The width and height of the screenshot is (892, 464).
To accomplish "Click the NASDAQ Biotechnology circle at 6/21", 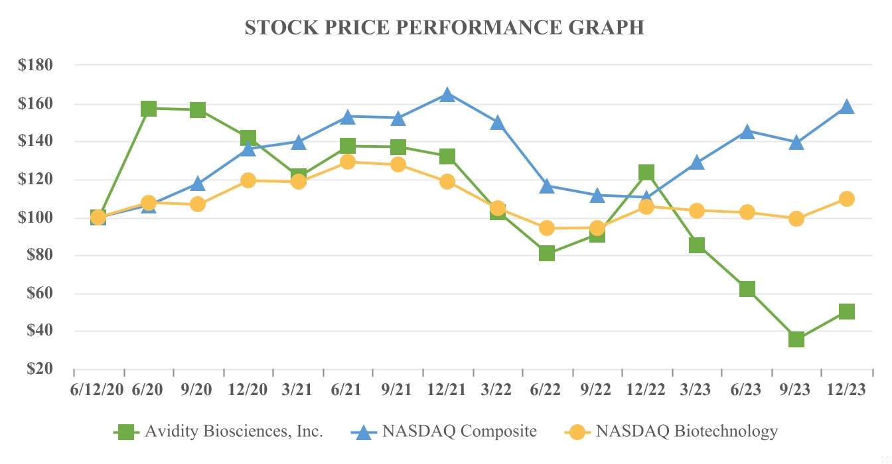I will [348, 162].
